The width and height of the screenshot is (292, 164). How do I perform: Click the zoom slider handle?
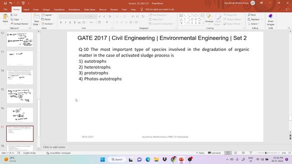click(x=266, y=153)
